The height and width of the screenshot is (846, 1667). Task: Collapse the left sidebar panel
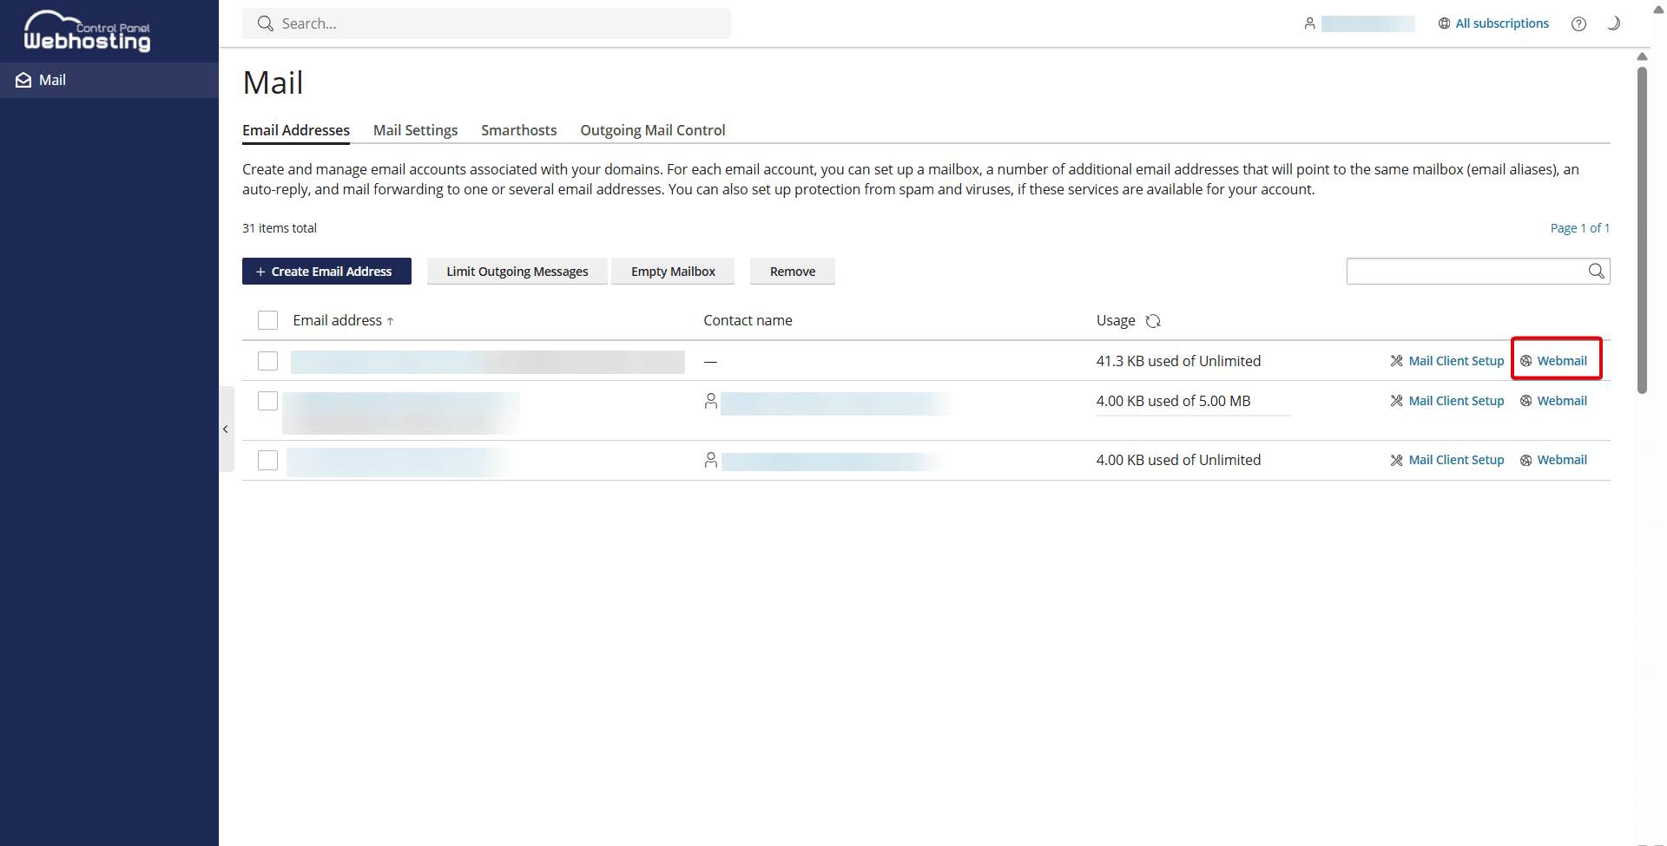click(225, 429)
